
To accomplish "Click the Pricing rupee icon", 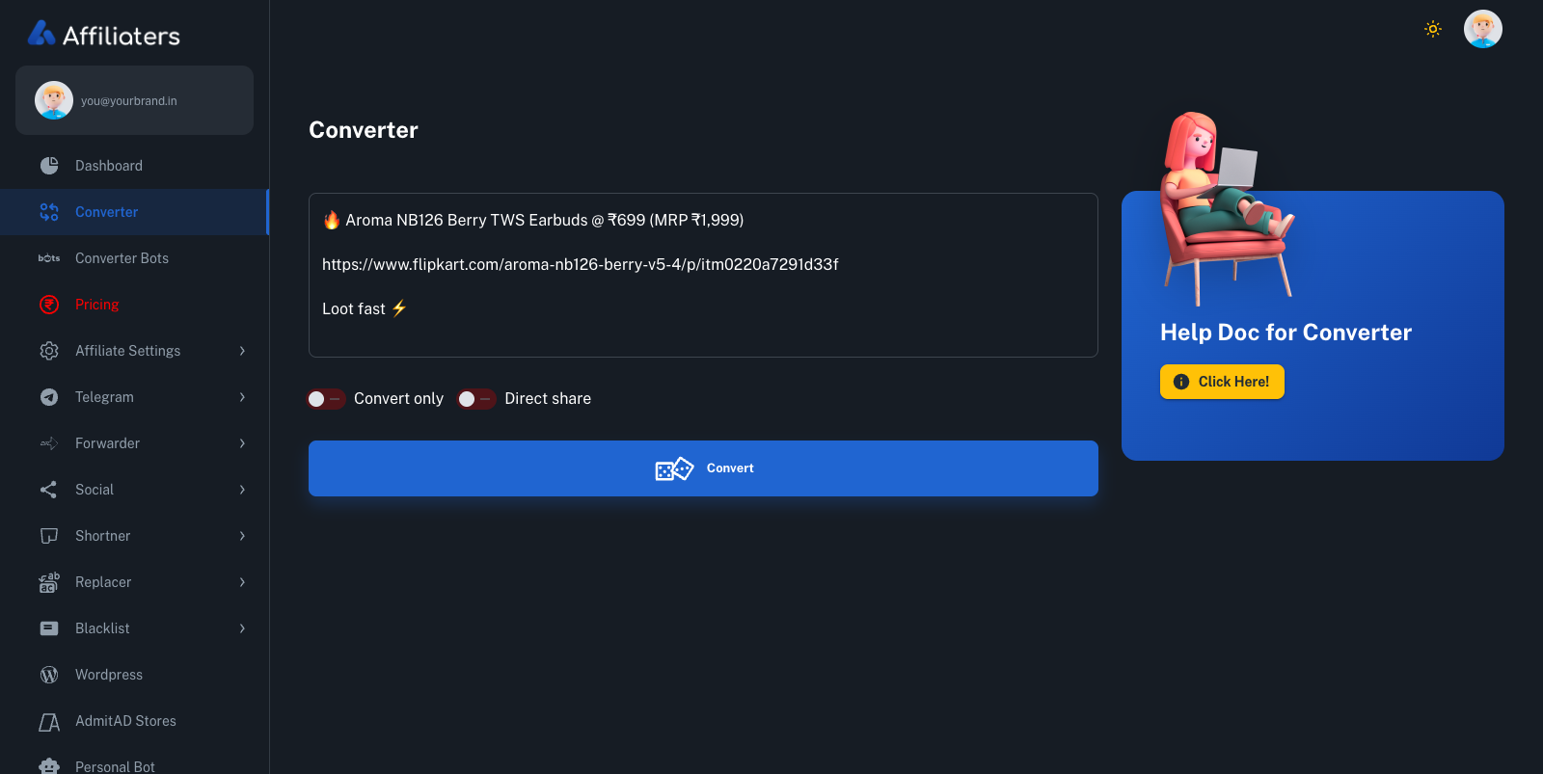I will tap(49, 305).
